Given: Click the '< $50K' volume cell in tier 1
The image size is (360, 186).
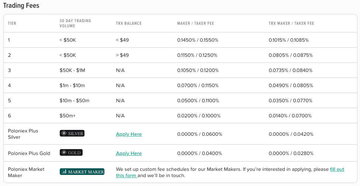Looking at the screenshot, I should (67, 40).
